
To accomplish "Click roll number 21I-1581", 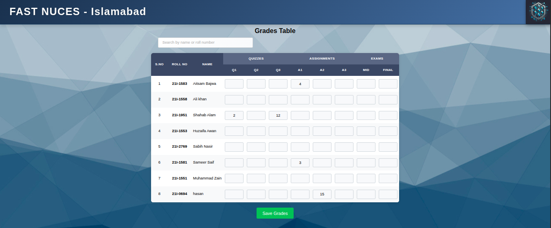I will 180,162.
